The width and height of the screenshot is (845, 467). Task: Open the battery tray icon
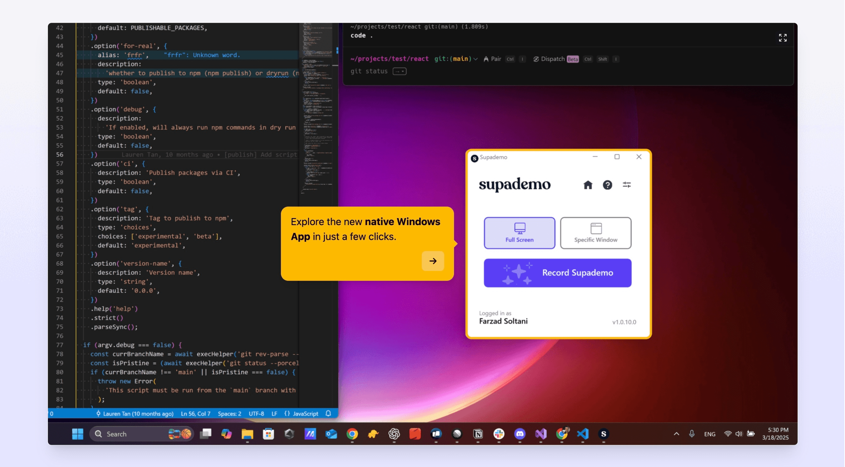click(x=751, y=434)
